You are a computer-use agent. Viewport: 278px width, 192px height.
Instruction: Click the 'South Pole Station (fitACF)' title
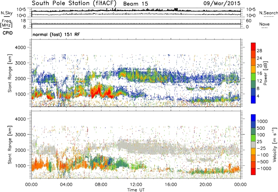tap(74, 3)
